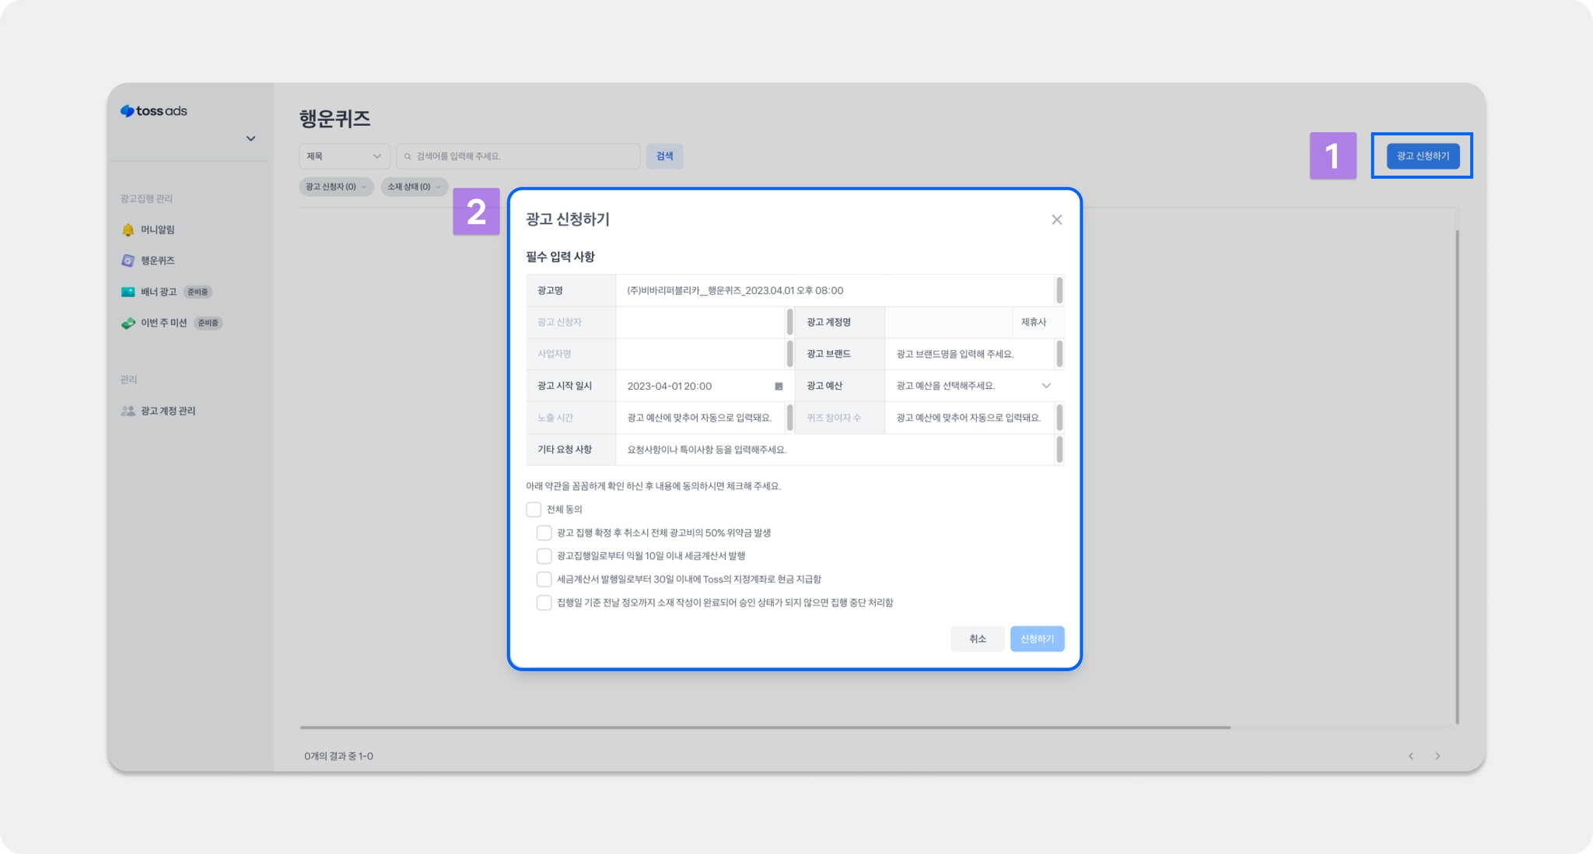The image size is (1593, 854).
Task: Click the 머니알림 bell icon
Action: (128, 230)
